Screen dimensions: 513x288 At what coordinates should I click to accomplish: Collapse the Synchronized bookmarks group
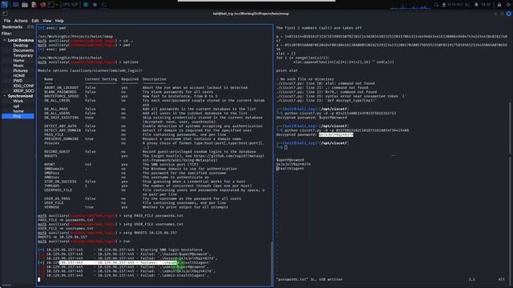pos(5,96)
